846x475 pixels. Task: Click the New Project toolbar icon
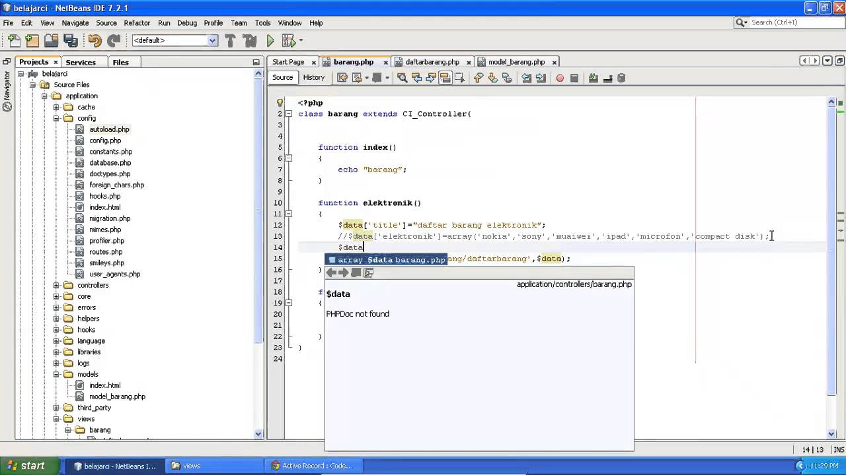[x=32, y=41]
